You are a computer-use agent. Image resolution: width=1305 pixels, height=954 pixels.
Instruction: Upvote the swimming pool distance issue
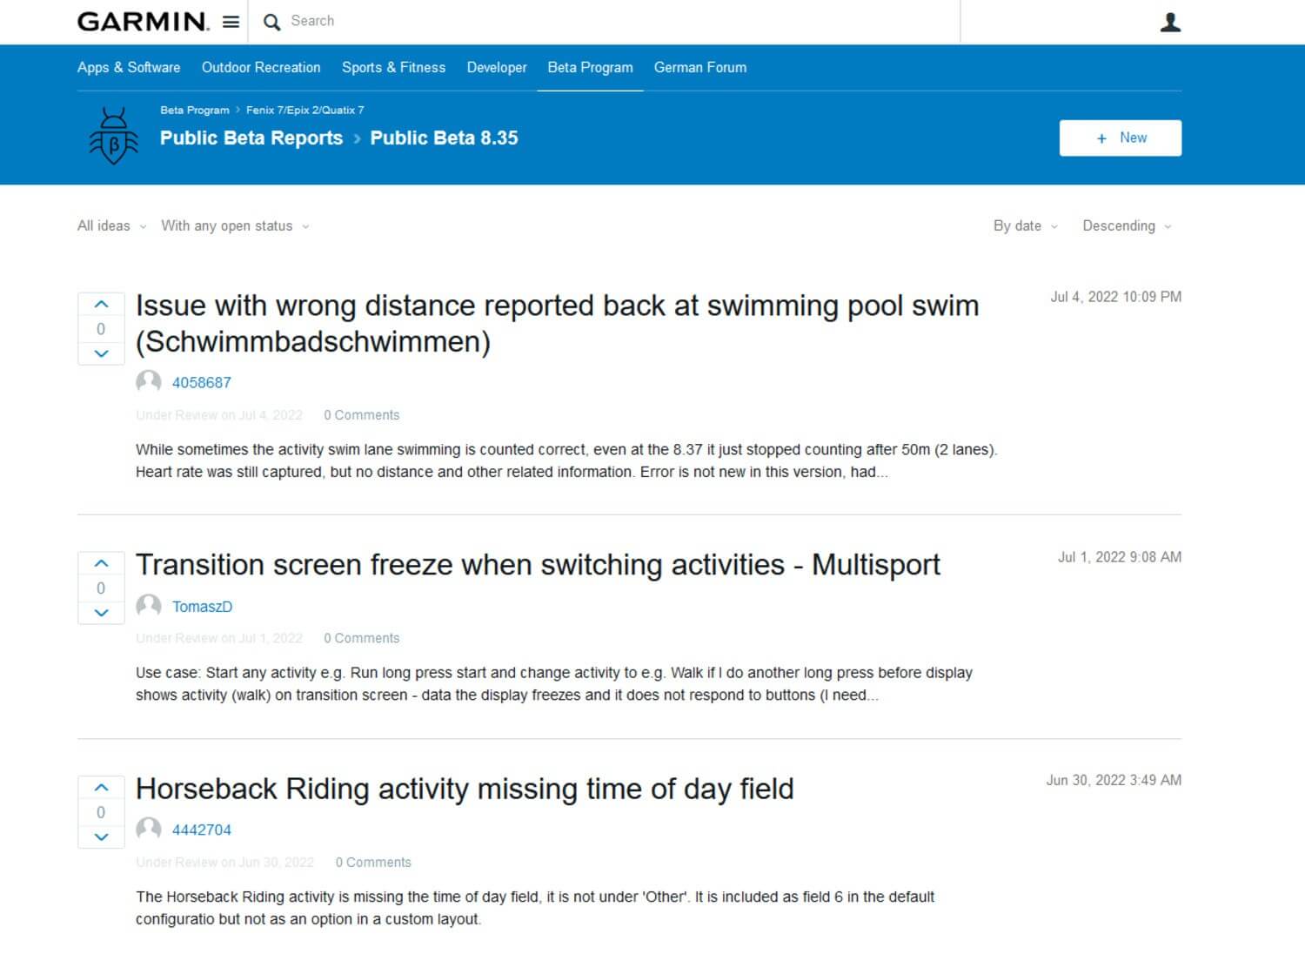tap(101, 303)
